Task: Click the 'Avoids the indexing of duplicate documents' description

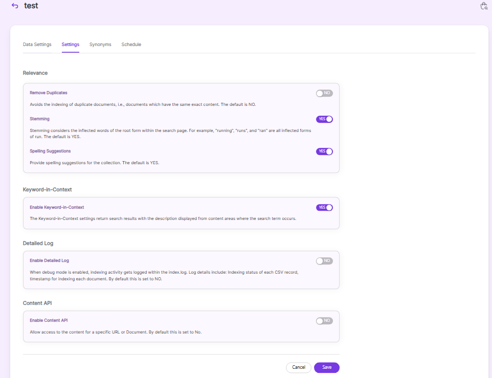Action: pyautogui.click(x=143, y=104)
